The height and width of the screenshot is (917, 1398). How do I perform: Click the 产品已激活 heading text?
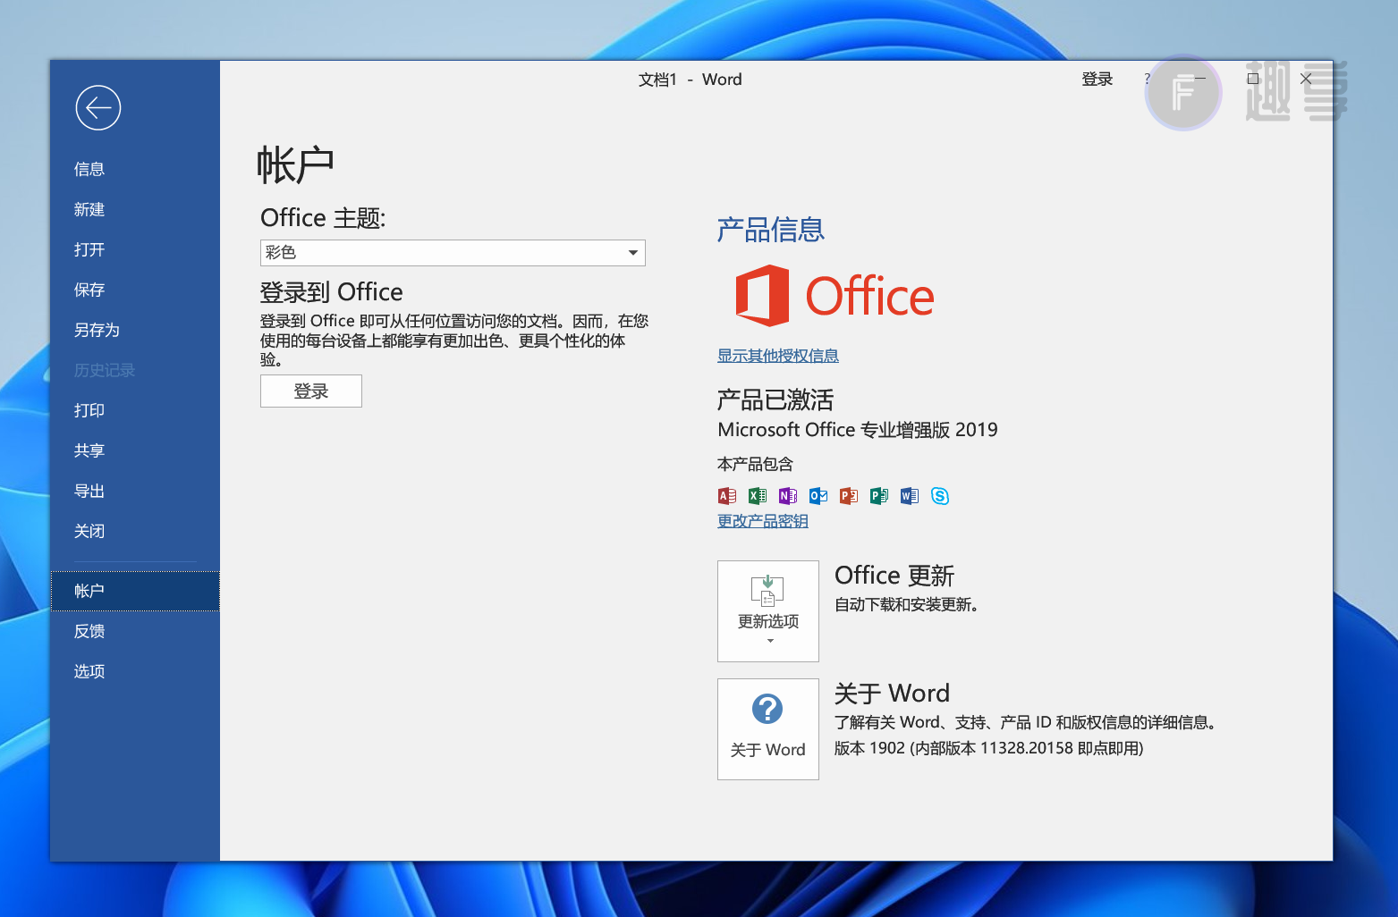coord(775,400)
